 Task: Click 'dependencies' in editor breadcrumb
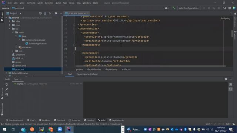click(x=94, y=69)
